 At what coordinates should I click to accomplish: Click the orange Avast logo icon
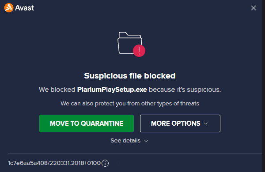point(9,8)
